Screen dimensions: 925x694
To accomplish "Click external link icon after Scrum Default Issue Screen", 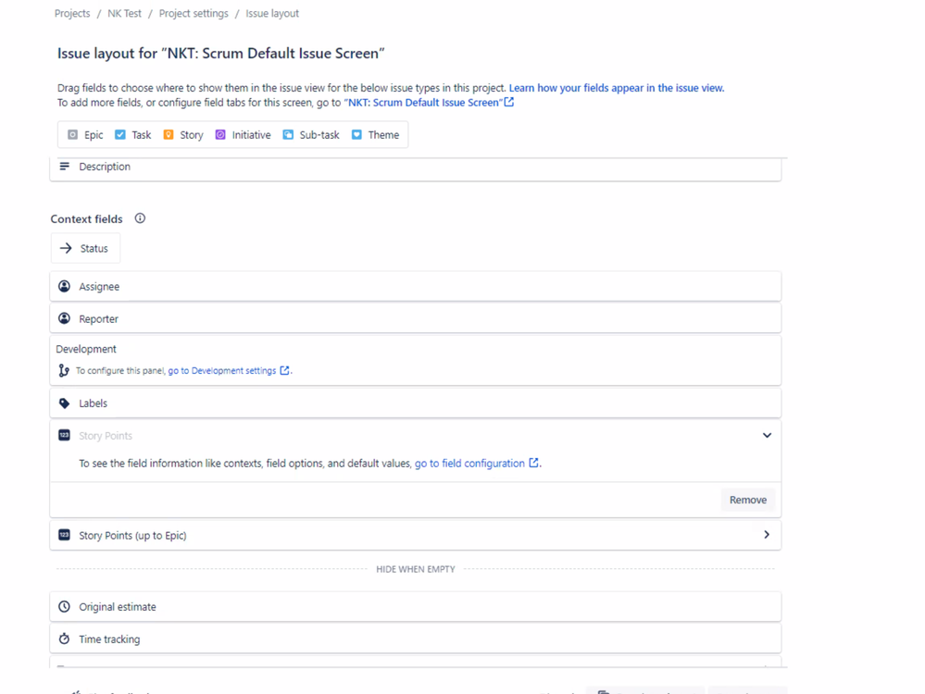I will [509, 102].
